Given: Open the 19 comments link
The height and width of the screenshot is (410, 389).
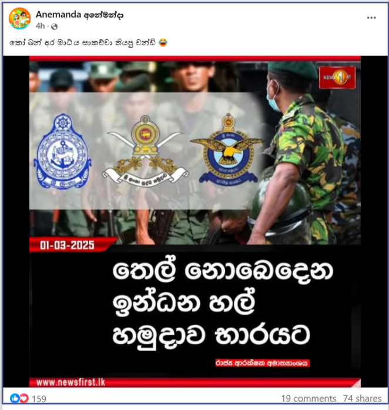Looking at the screenshot, I should point(308,398).
